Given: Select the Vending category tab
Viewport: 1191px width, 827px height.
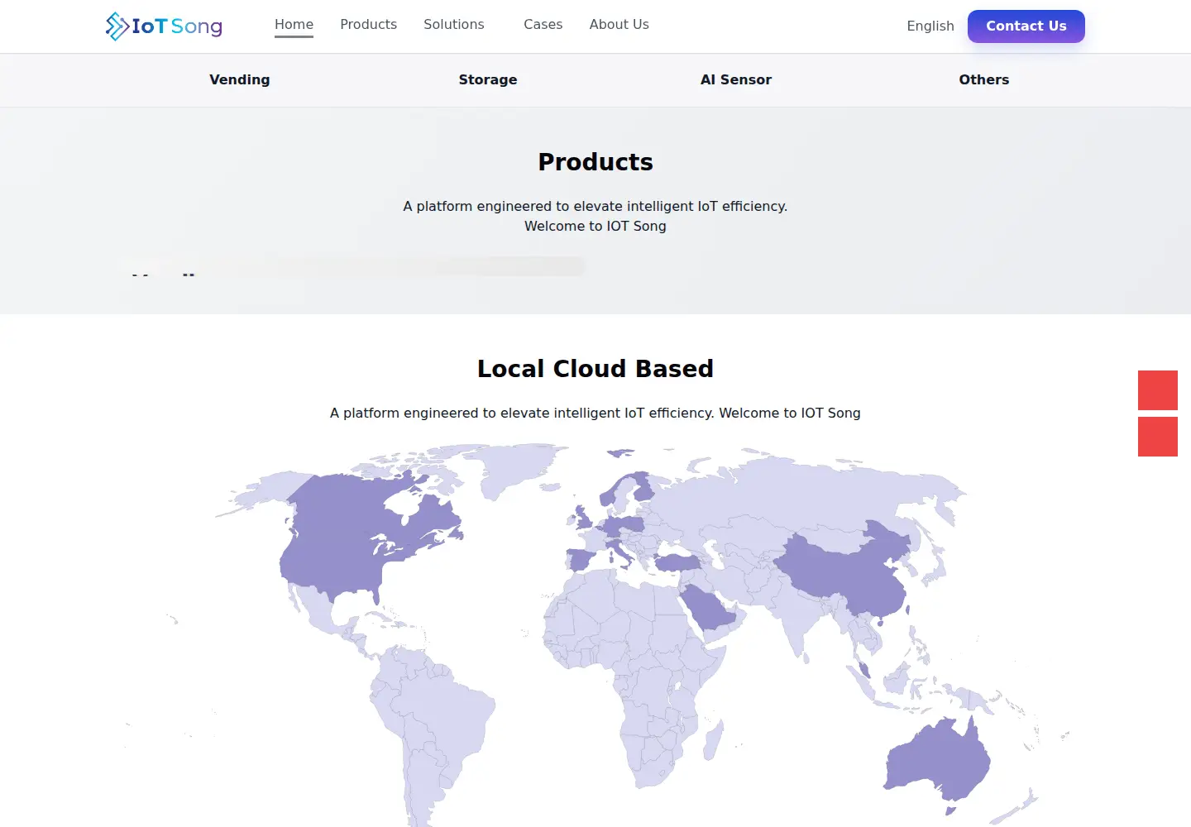Looking at the screenshot, I should [x=240, y=79].
